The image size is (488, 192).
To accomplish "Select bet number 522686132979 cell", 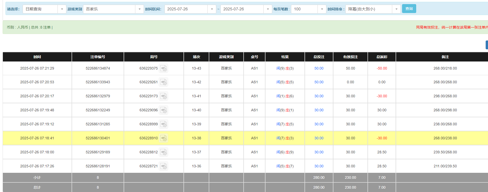I will [x=98, y=96].
